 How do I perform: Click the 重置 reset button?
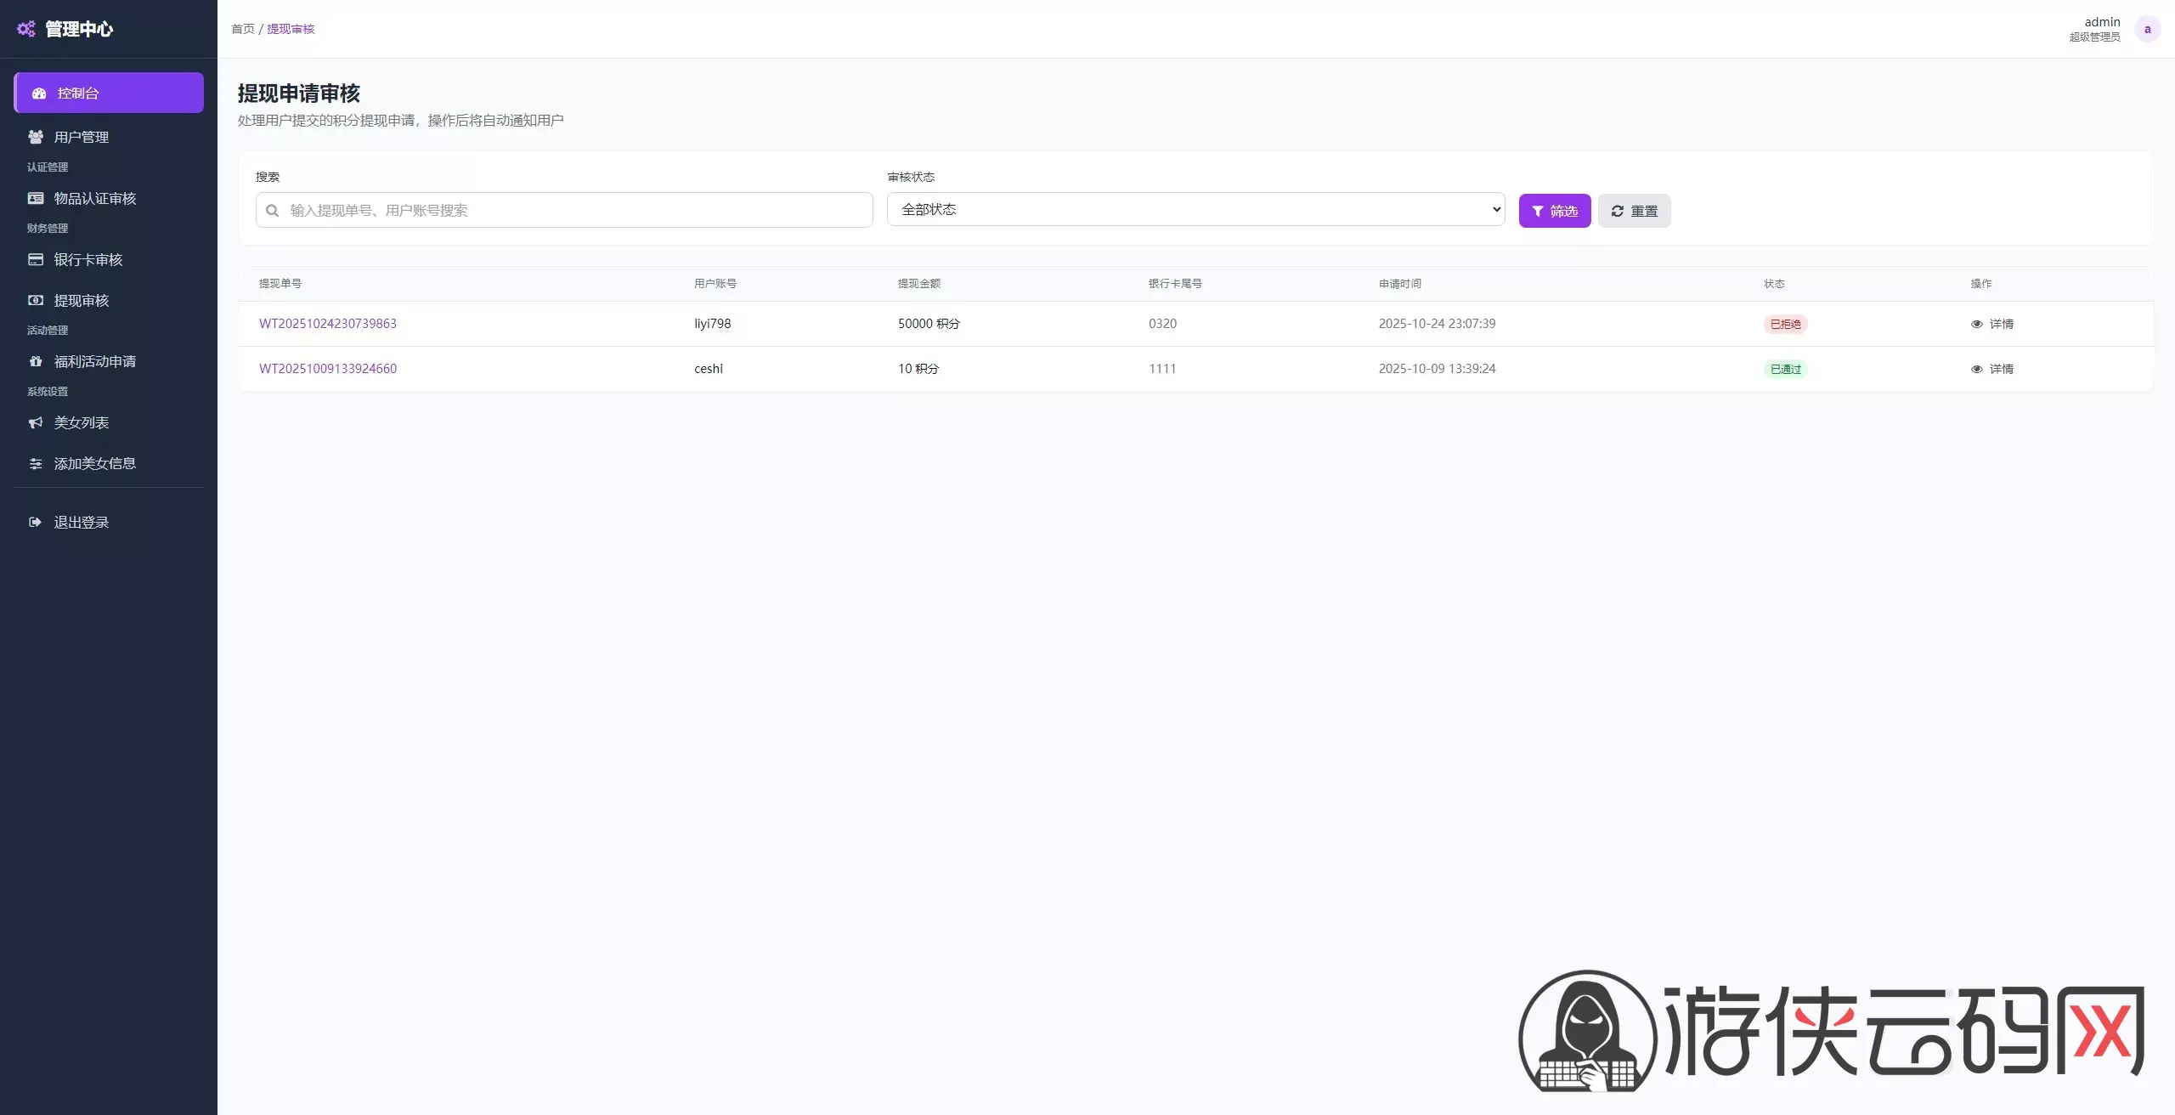(1634, 211)
